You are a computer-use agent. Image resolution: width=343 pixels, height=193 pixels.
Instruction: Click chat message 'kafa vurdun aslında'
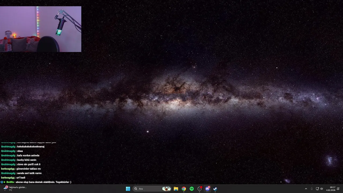(x=28, y=155)
